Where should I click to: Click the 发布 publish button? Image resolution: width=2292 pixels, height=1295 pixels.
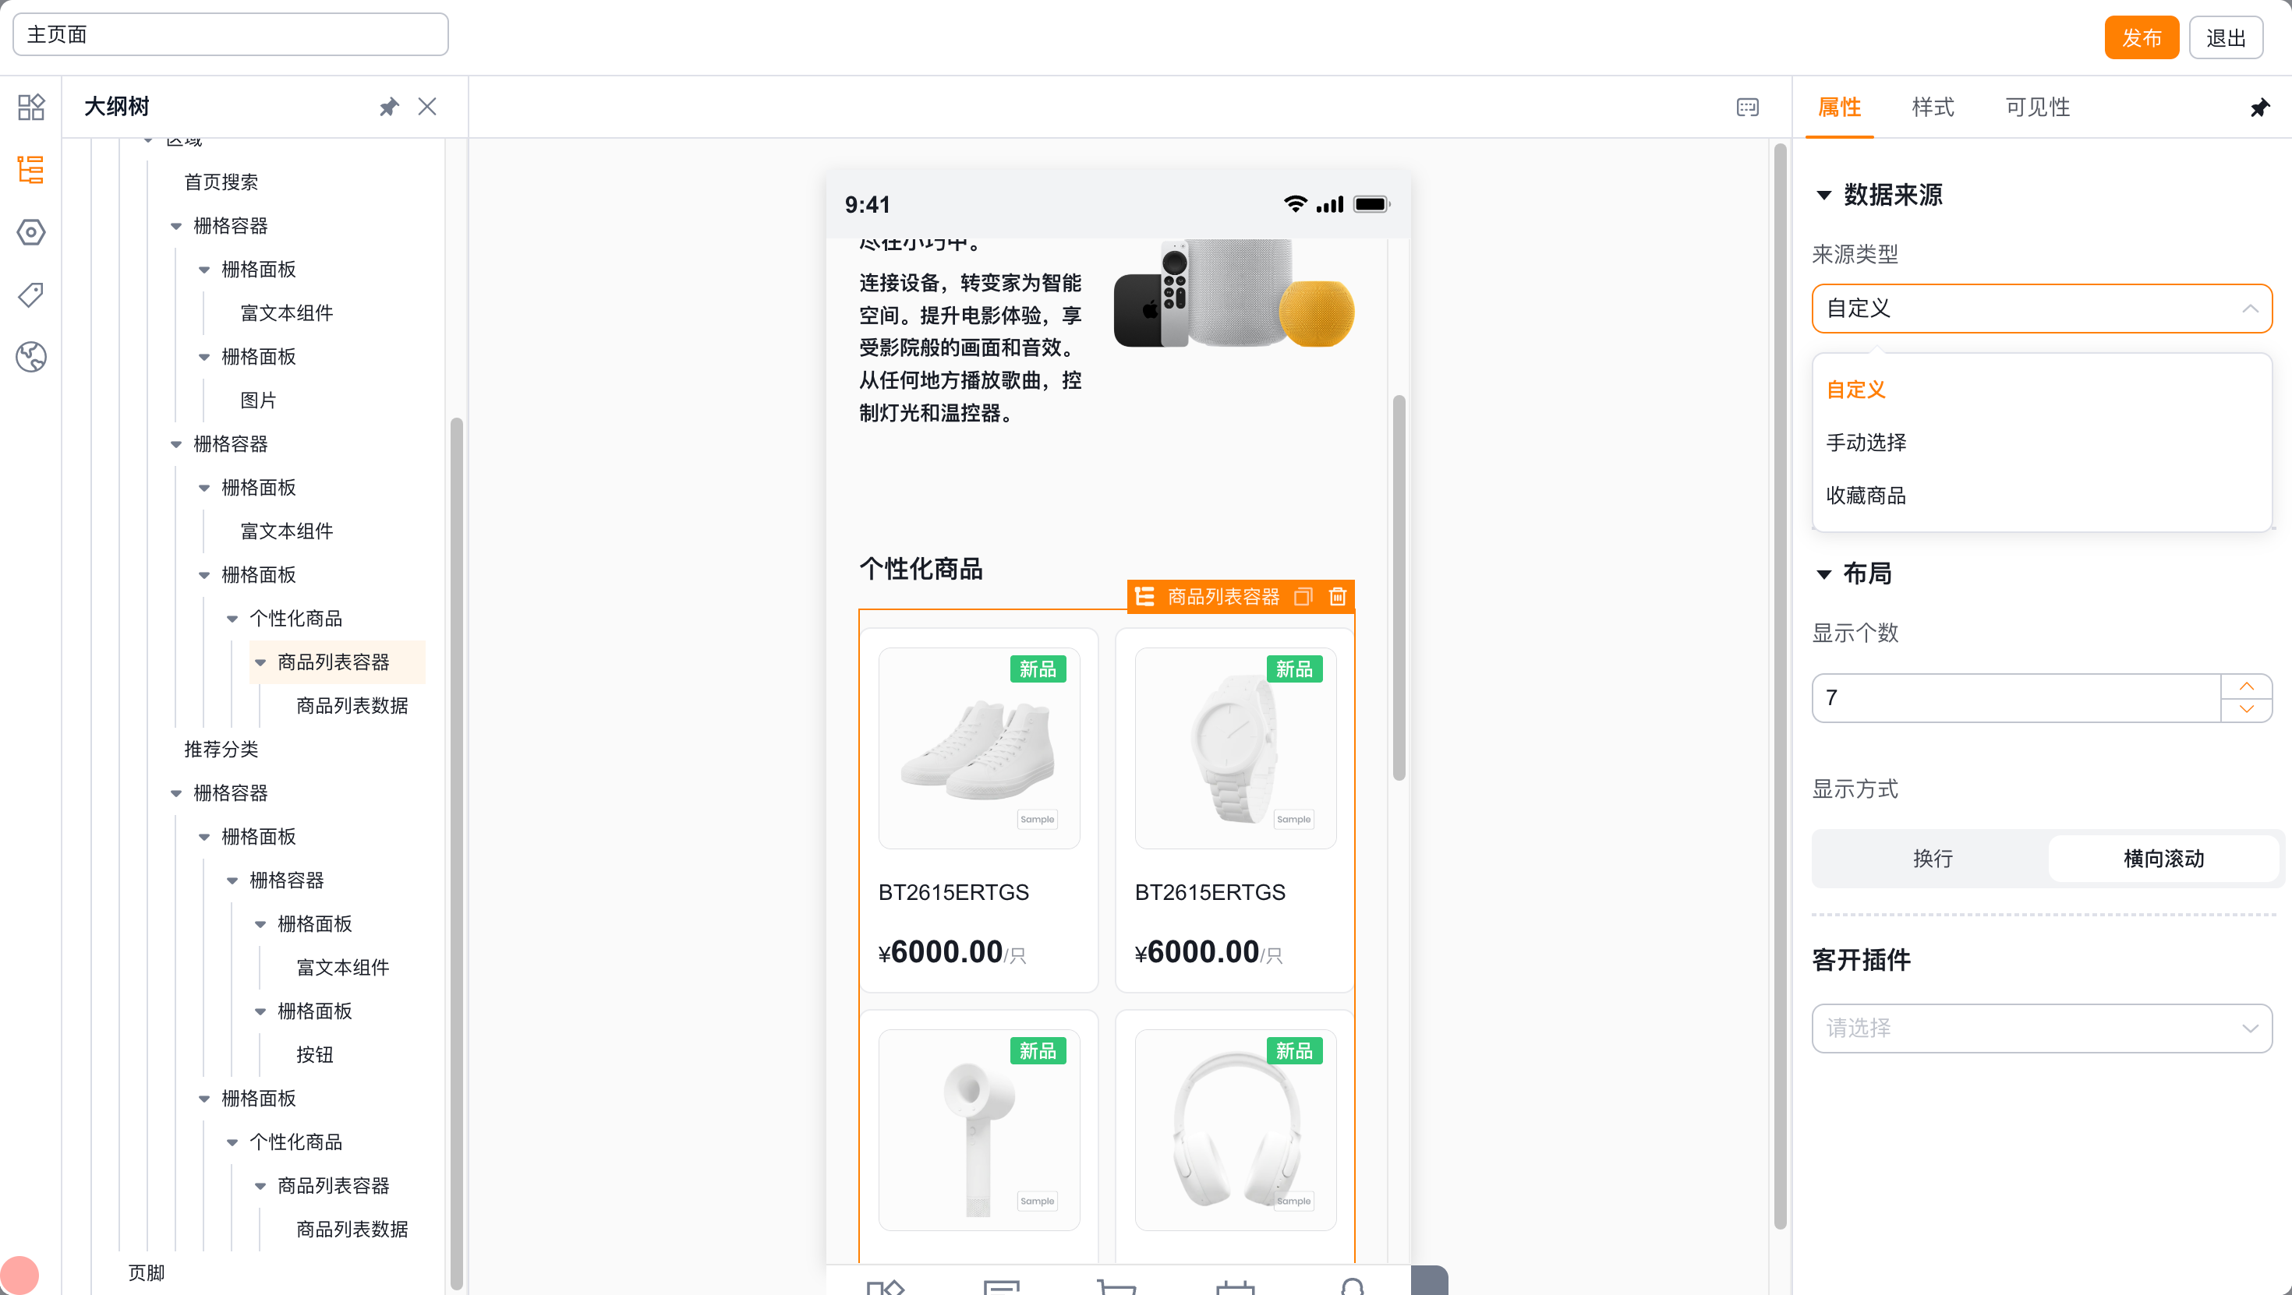(2142, 37)
